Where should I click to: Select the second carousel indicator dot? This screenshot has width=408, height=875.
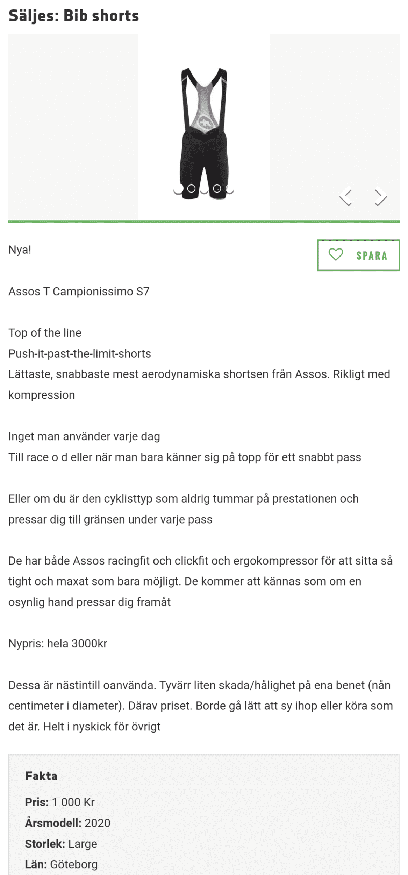coord(191,189)
